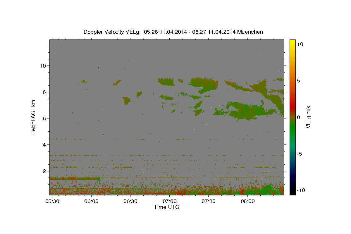Click the 8 km height tick label
This screenshot has width=351, height=234.
tap(44, 92)
